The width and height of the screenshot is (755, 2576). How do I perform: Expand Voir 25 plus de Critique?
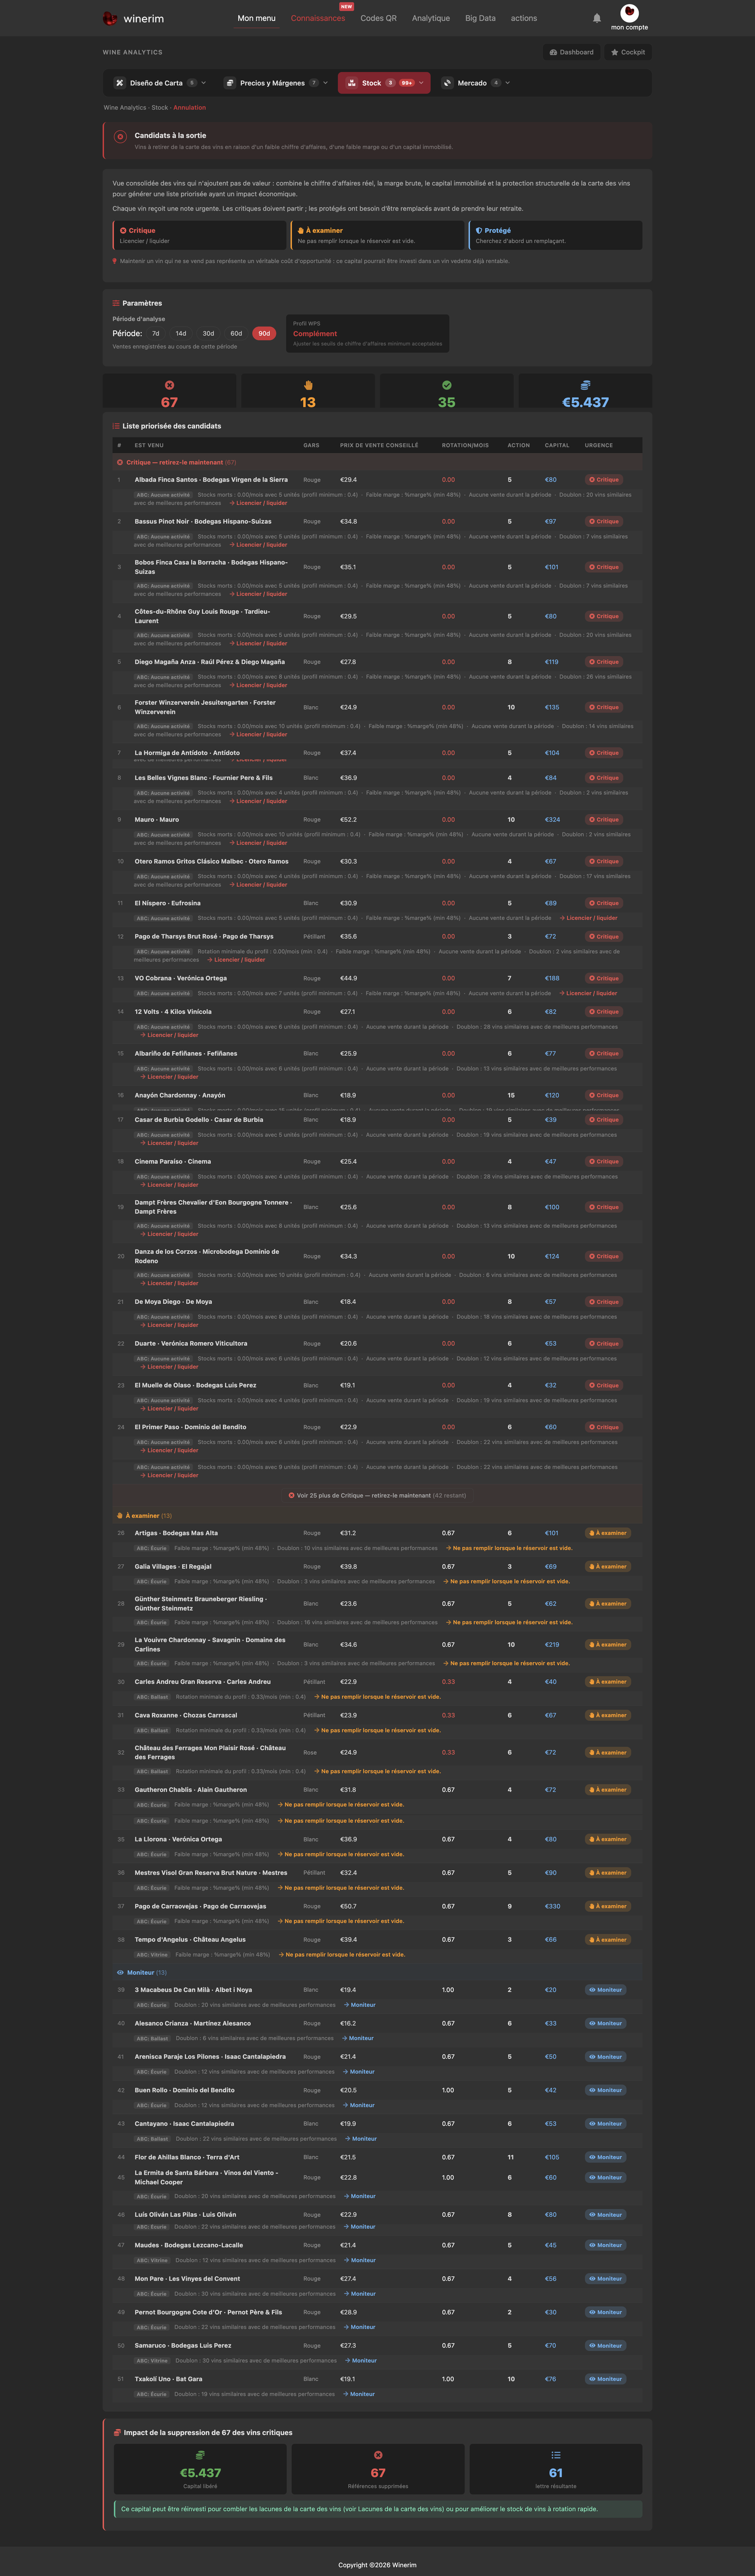pyautogui.click(x=377, y=1495)
